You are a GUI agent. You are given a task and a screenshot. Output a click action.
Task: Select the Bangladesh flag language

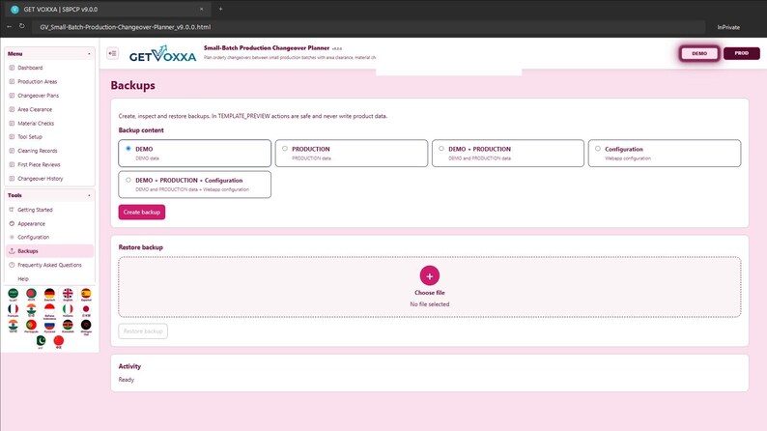tap(31, 294)
